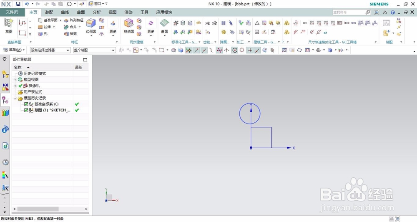
Task: Open the 文件(F) menu
Action: point(12,12)
